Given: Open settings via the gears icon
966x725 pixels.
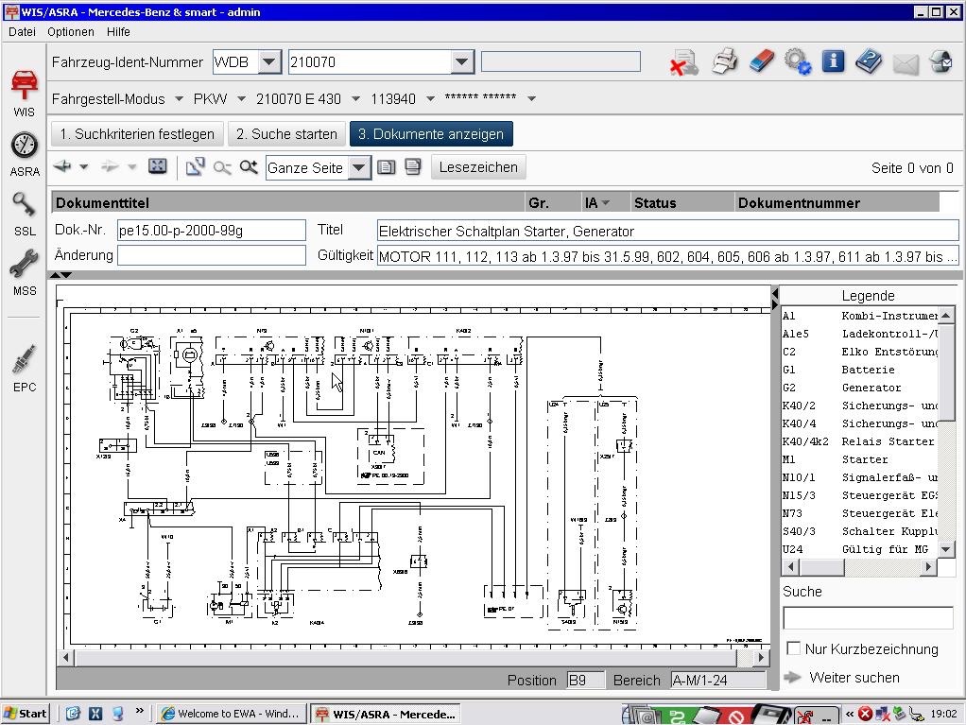Looking at the screenshot, I should tap(798, 61).
